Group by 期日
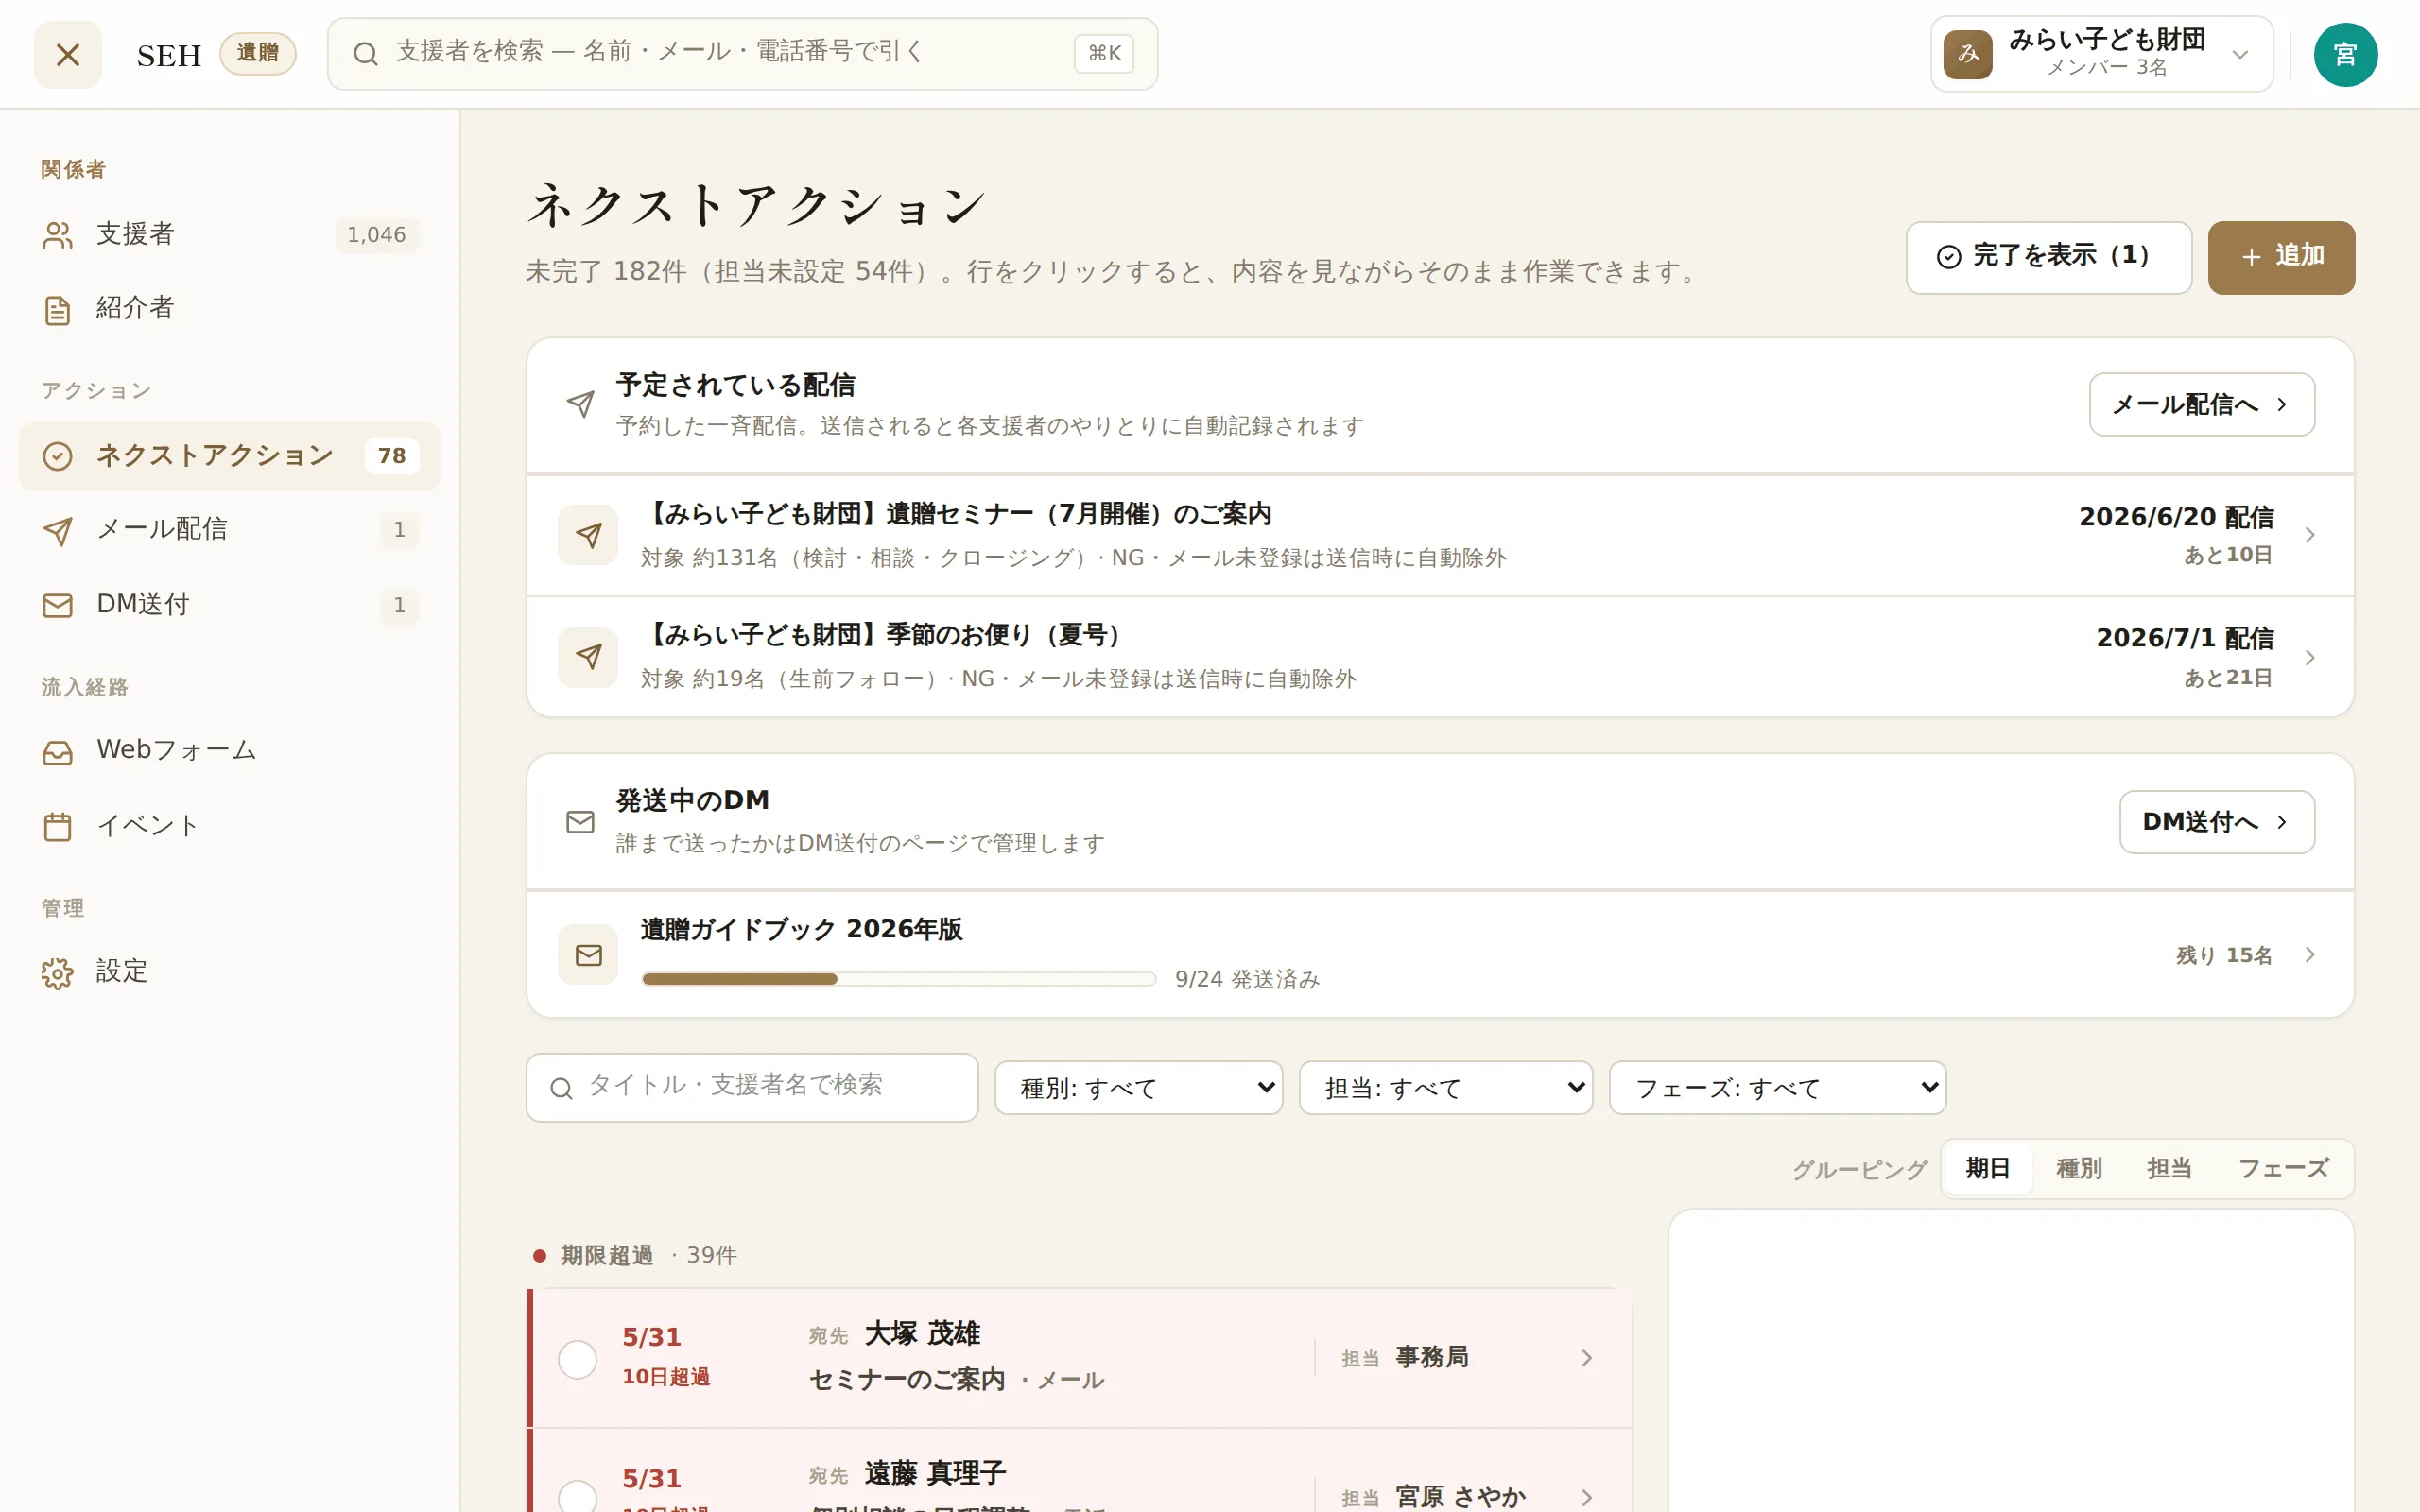Screen dimensions: 2420x1512 [1987, 1169]
